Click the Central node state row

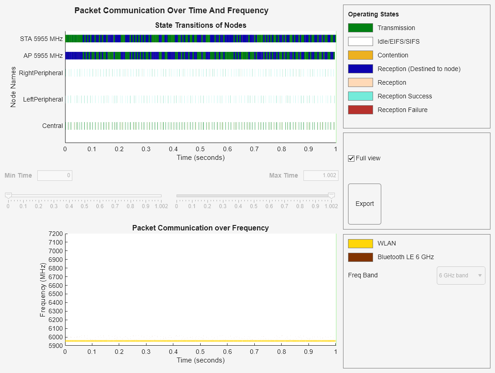(x=200, y=126)
